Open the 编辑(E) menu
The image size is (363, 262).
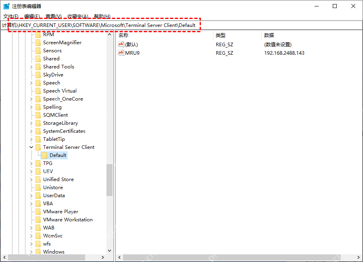click(32, 16)
